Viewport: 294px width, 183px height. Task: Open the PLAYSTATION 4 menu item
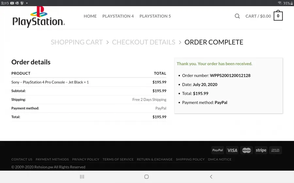118,16
